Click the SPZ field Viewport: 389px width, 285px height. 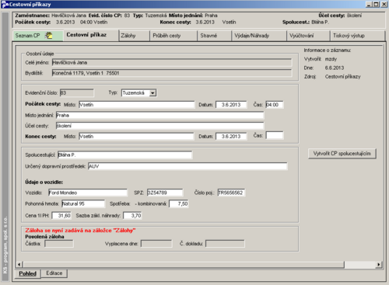(165, 193)
